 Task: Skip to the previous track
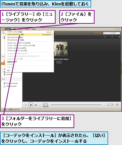tap(26, 105)
